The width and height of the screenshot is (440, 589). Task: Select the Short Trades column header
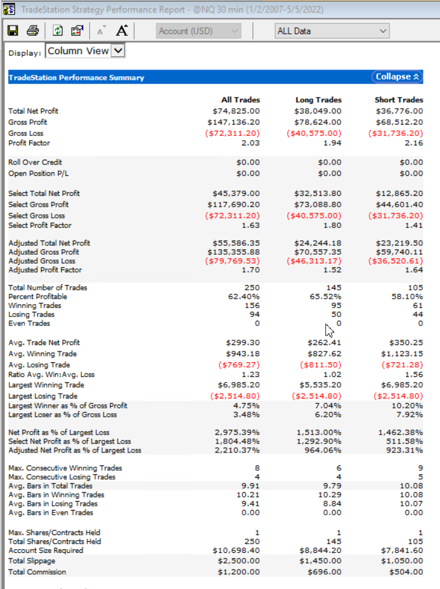[x=398, y=100]
